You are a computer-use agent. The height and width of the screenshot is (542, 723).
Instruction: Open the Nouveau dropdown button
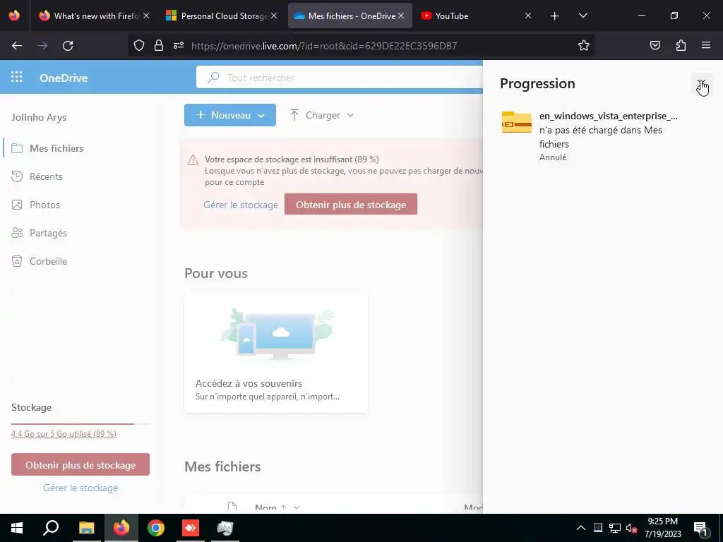pyautogui.click(x=230, y=115)
